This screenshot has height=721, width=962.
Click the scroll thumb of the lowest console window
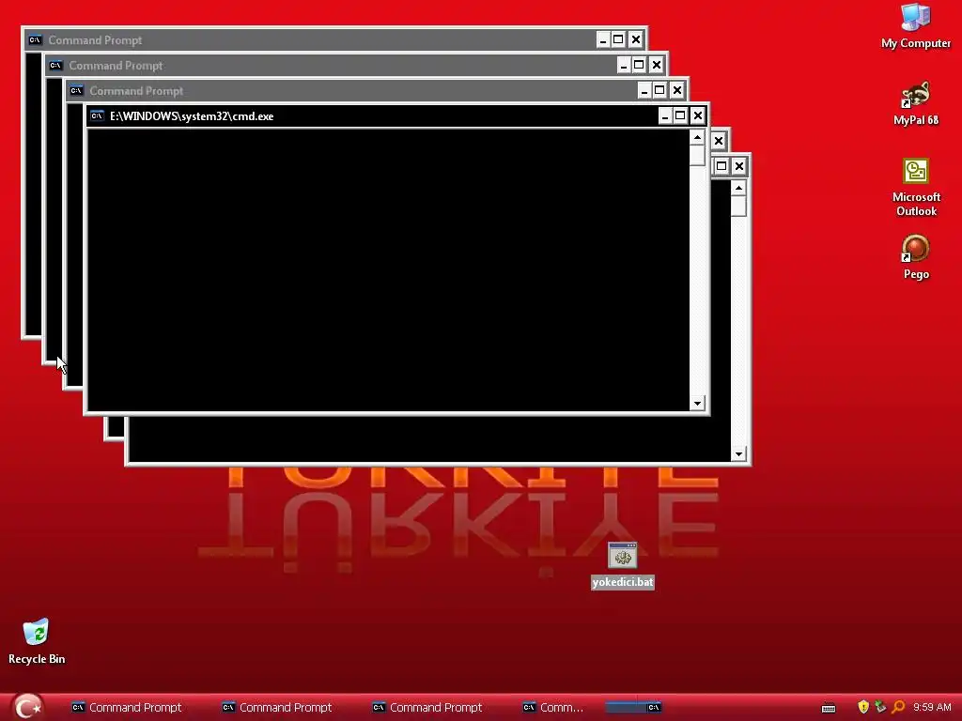[738, 206]
